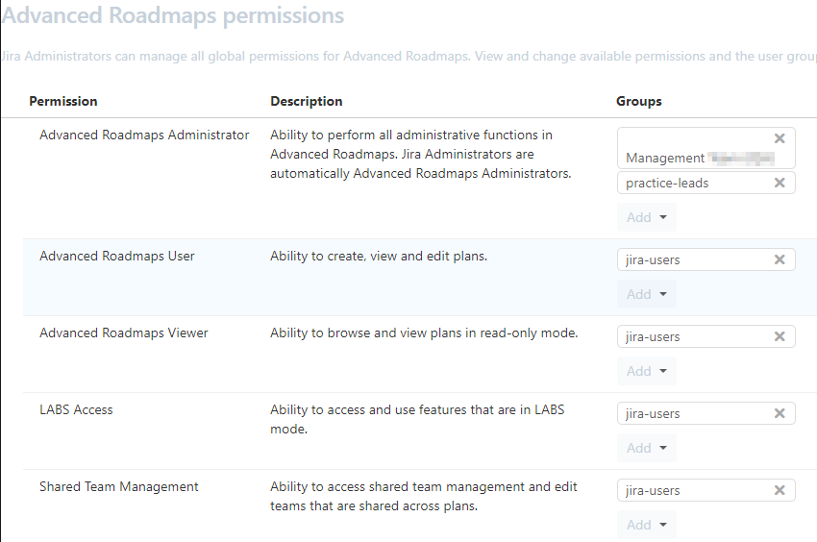
Task: Open Add dropdown for Shared Team Management
Action: tap(647, 525)
